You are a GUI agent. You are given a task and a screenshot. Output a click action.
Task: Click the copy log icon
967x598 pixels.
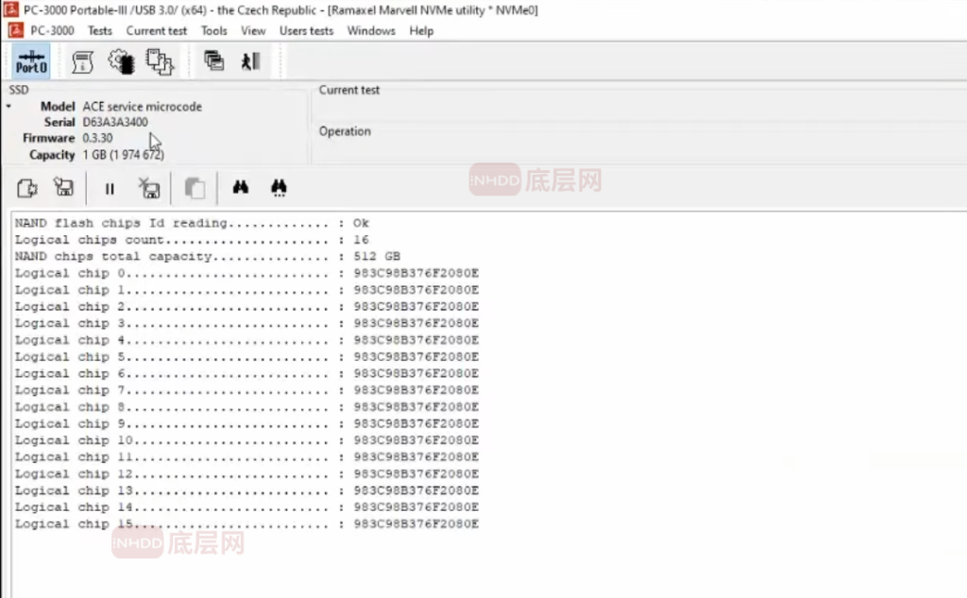[195, 188]
